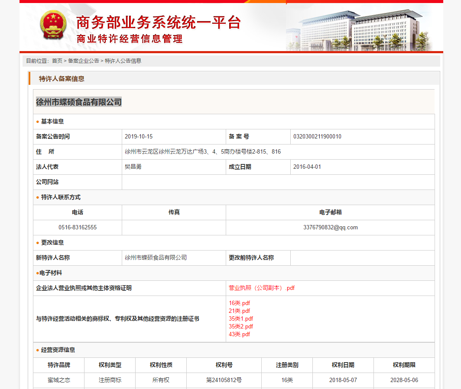The width and height of the screenshot is (461, 389).
Task: Click the 更改前特许人名称 label
Action: pyautogui.click(x=251, y=258)
